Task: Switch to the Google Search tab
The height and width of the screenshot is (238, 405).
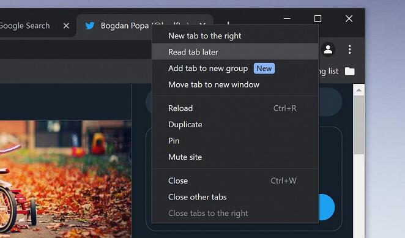Action: (24, 26)
